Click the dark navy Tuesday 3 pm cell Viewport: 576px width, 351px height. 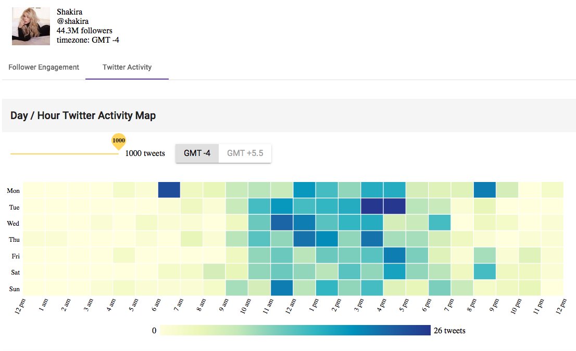point(372,206)
